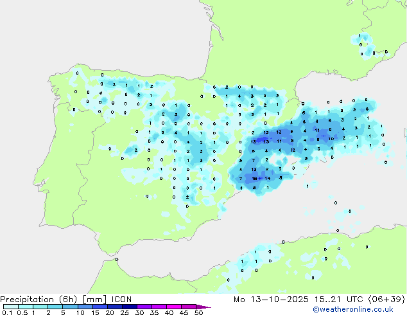Click the legend scale label '50'
The height and width of the screenshot is (315, 407).
coord(198,312)
